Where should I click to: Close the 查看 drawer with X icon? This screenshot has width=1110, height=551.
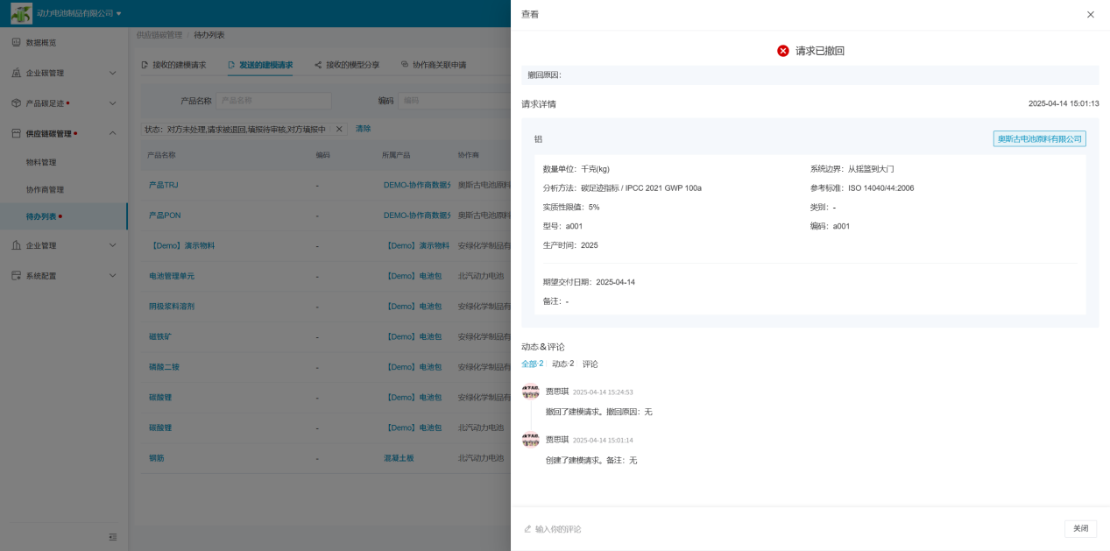click(1090, 15)
